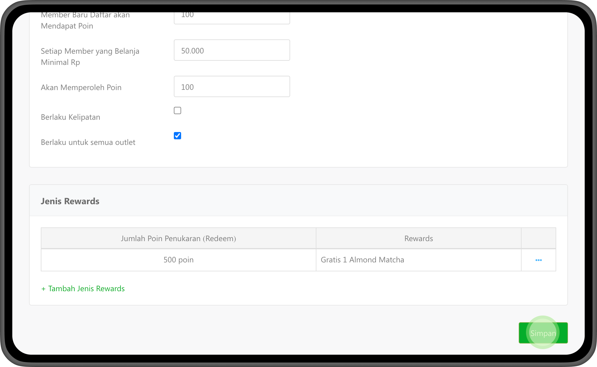Screen dimensions: 597x367
Task: Click the Rewards column header
Action: pos(418,239)
